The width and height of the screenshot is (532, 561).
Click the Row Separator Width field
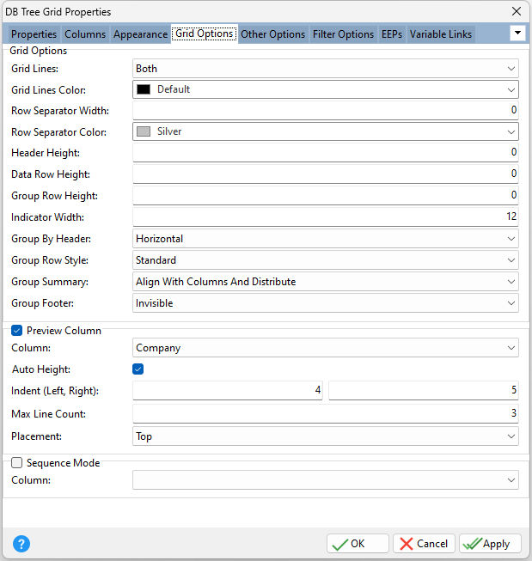tap(326, 110)
